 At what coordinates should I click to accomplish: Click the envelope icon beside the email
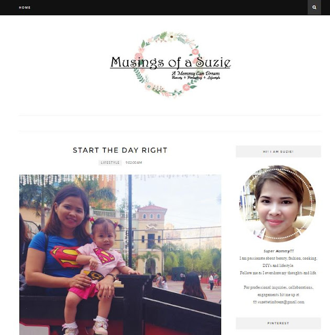(255, 302)
